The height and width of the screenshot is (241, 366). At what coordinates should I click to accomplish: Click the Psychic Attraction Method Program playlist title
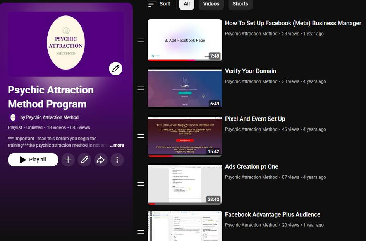tap(51, 97)
